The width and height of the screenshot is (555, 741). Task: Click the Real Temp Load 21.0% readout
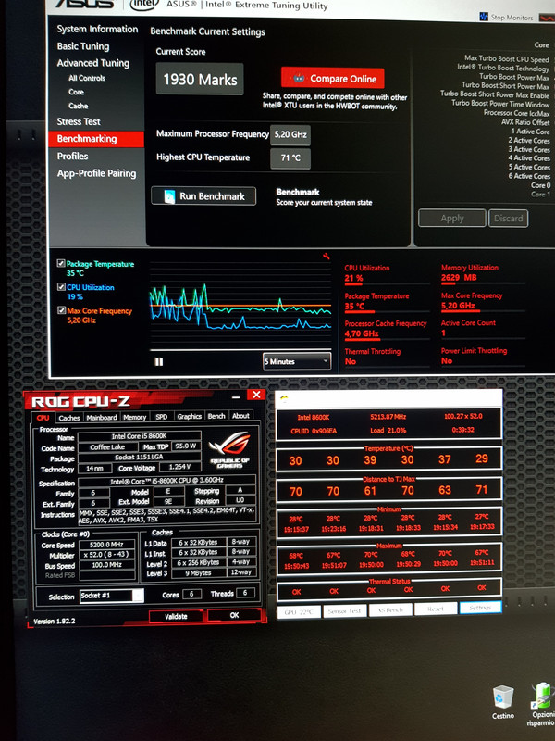click(x=388, y=431)
